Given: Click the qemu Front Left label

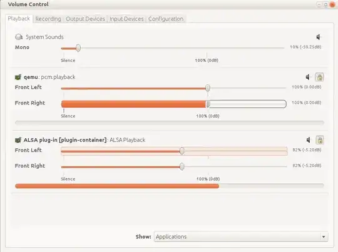Looking at the screenshot, I should click(28, 88).
